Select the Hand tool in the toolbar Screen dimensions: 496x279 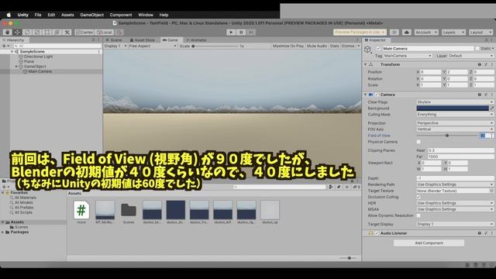tap(7, 33)
